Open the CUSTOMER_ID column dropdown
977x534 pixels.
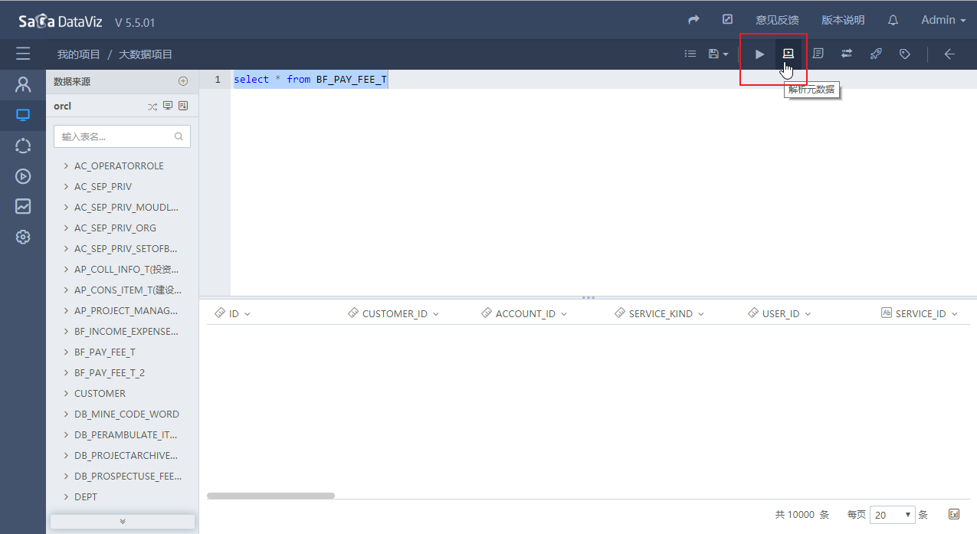click(436, 314)
